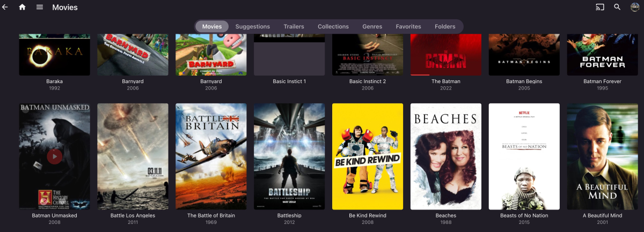
Task: Open the Barnyard Original Party Animals poster
Action: (x=133, y=55)
